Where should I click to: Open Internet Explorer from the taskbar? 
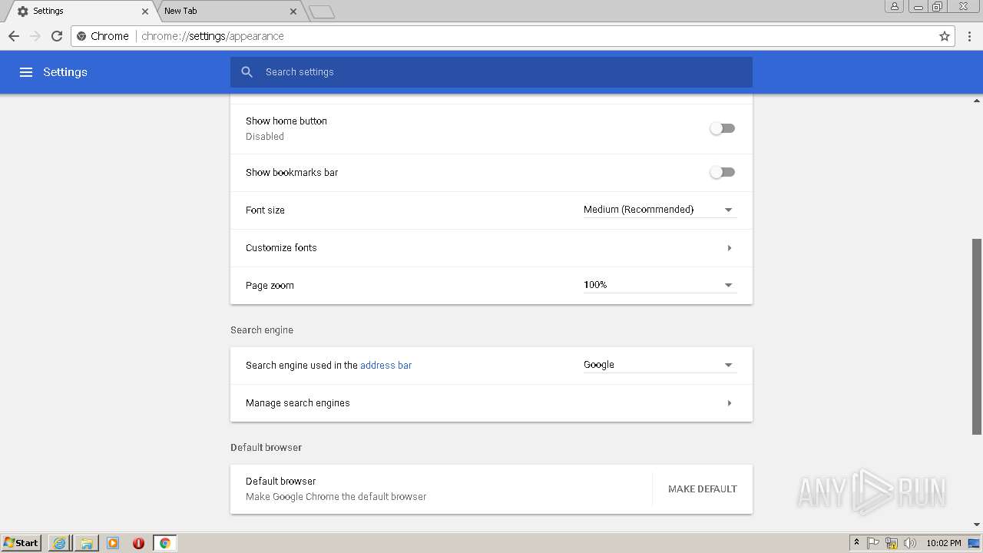[x=59, y=543]
